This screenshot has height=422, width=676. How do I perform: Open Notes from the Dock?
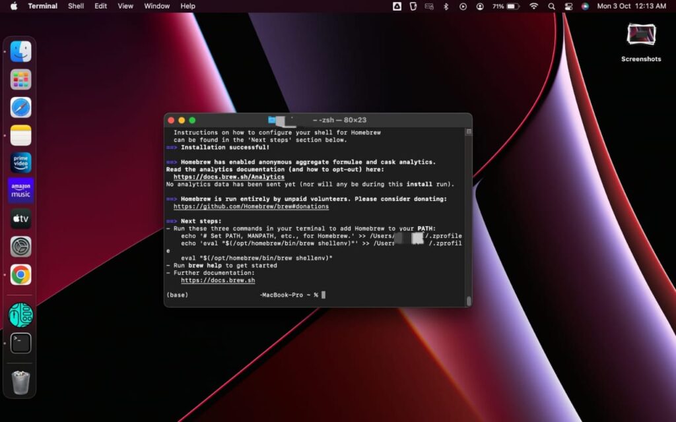20,135
